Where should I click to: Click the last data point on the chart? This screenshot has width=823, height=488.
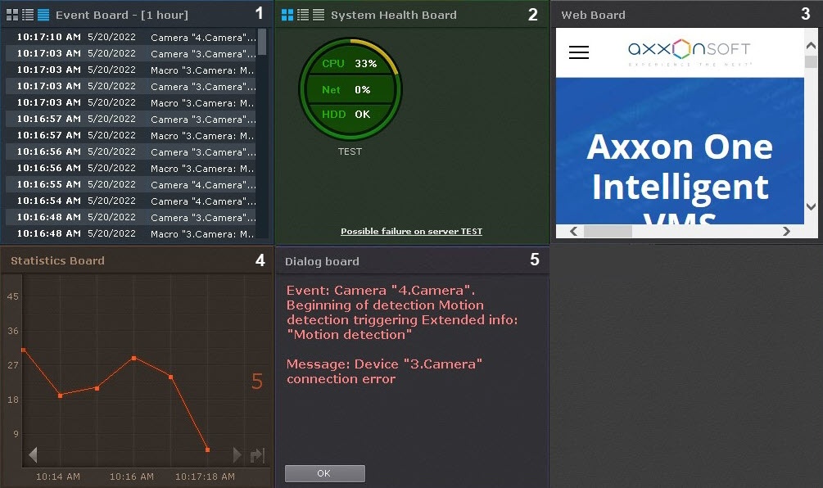coord(208,450)
